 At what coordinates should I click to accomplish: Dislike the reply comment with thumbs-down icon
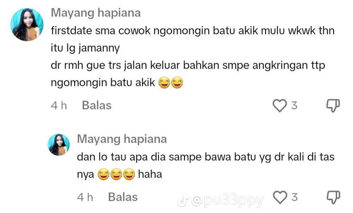click(333, 197)
